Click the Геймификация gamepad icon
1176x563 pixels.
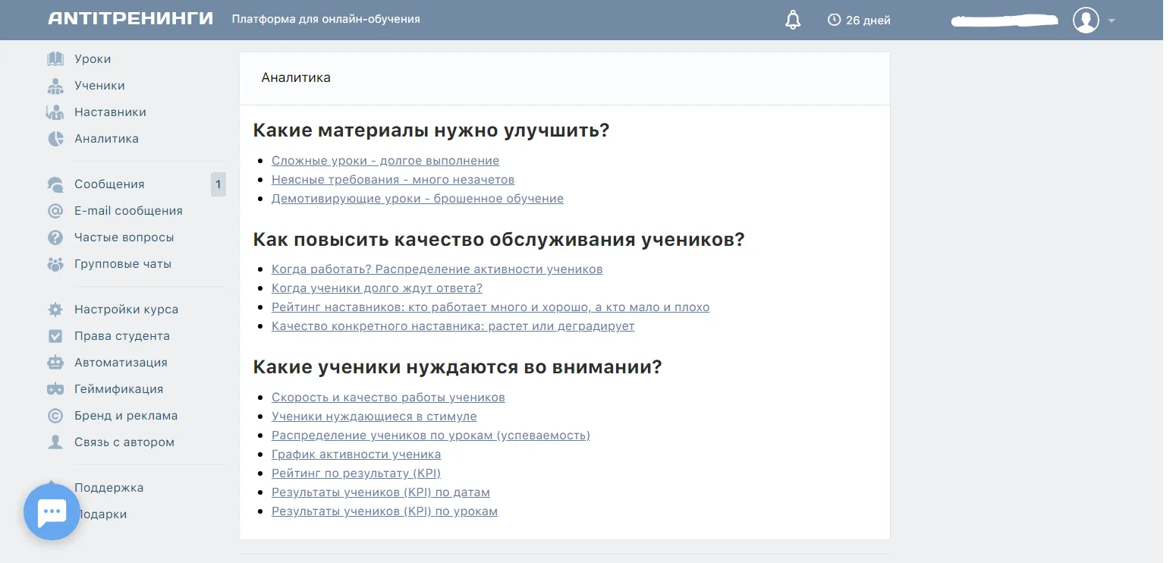pyautogui.click(x=55, y=389)
